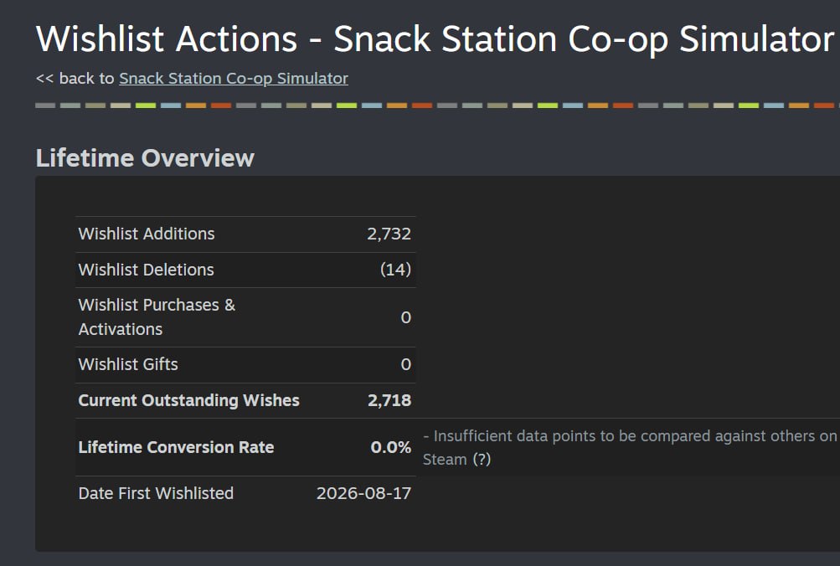Click the (?) help next to Steam

(482, 460)
